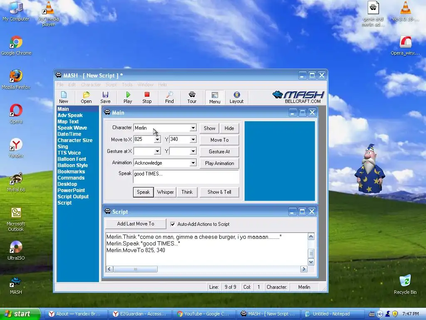Image resolution: width=426 pixels, height=320 pixels.
Task: Open vlc-3.0.18 installer desktop icon
Action: (x=405, y=11)
